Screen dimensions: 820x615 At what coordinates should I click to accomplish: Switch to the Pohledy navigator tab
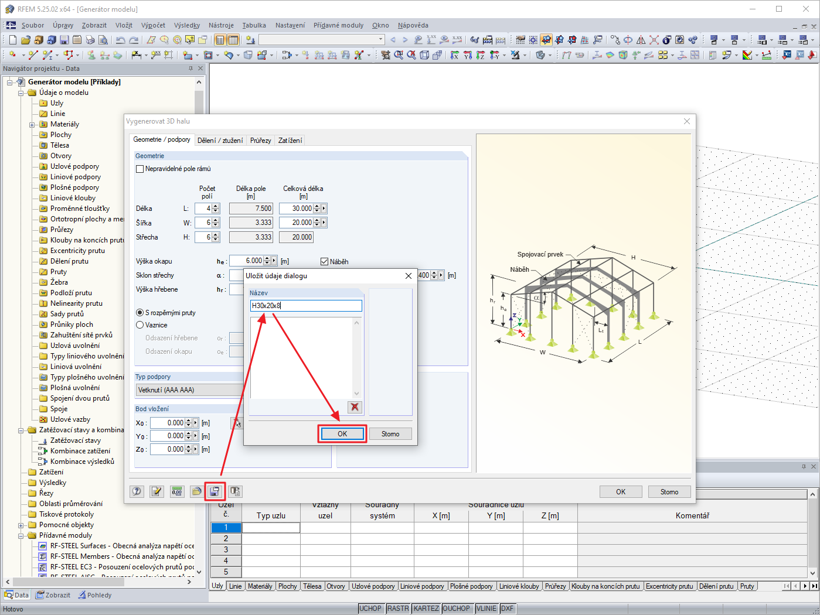coord(94,595)
